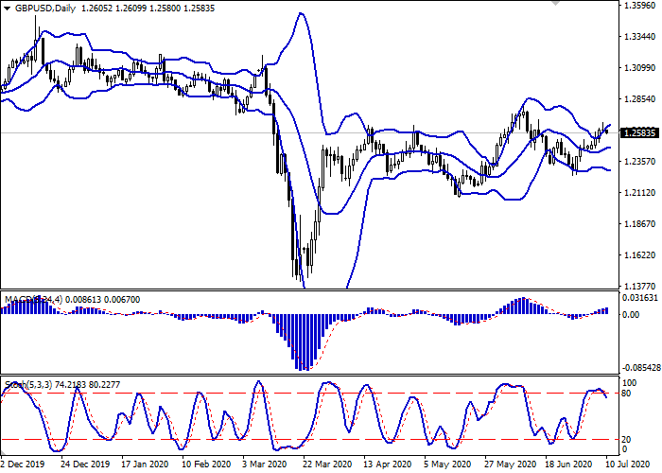Click the 1.35990 price axis label

641,6
